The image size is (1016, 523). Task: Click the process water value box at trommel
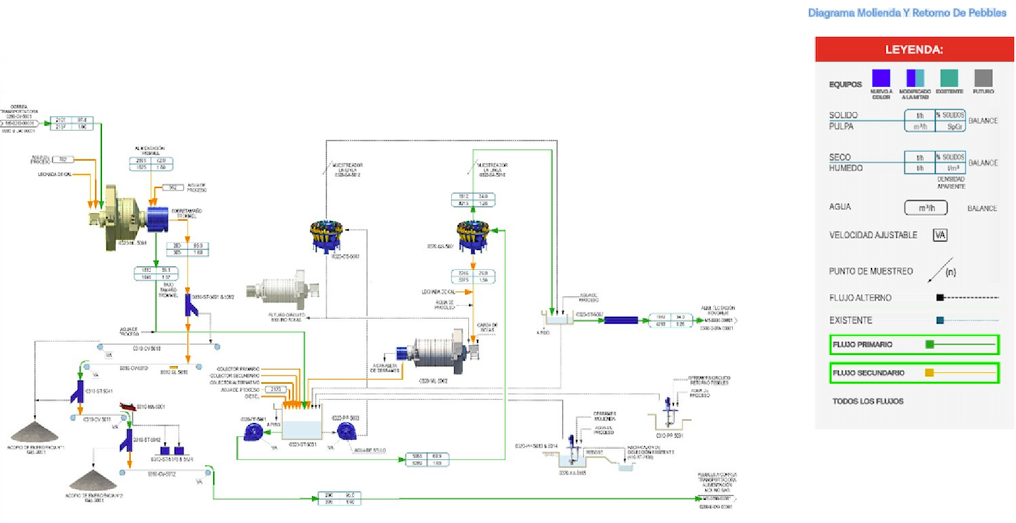pyautogui.click(x=173, y=187)
